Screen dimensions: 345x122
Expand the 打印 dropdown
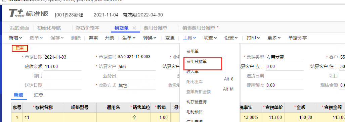[x=253, y=38]
